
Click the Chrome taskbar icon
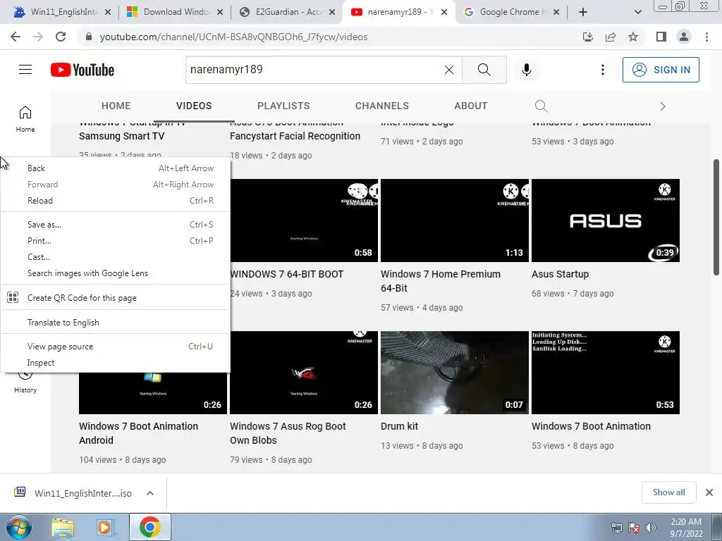(149, 528)
